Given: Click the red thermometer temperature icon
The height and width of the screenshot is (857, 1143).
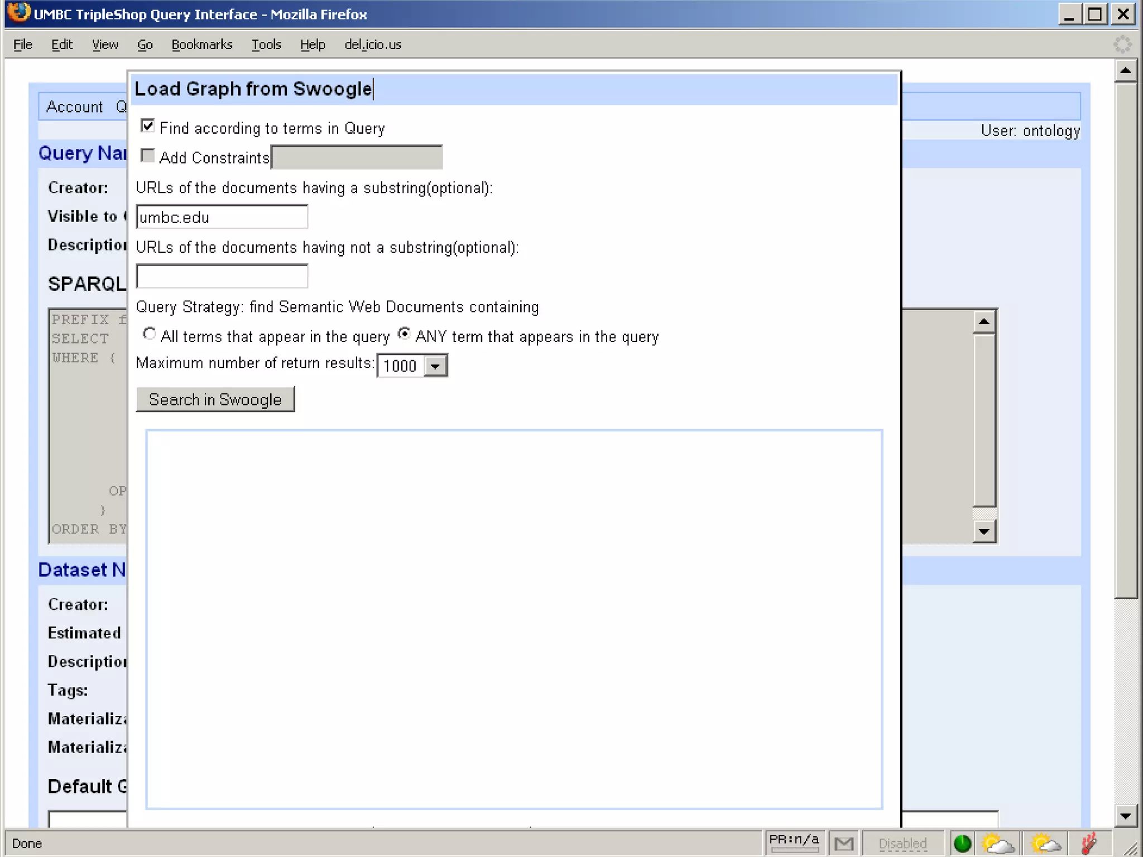Looking at the screenshot, I should click(1089, 843).
